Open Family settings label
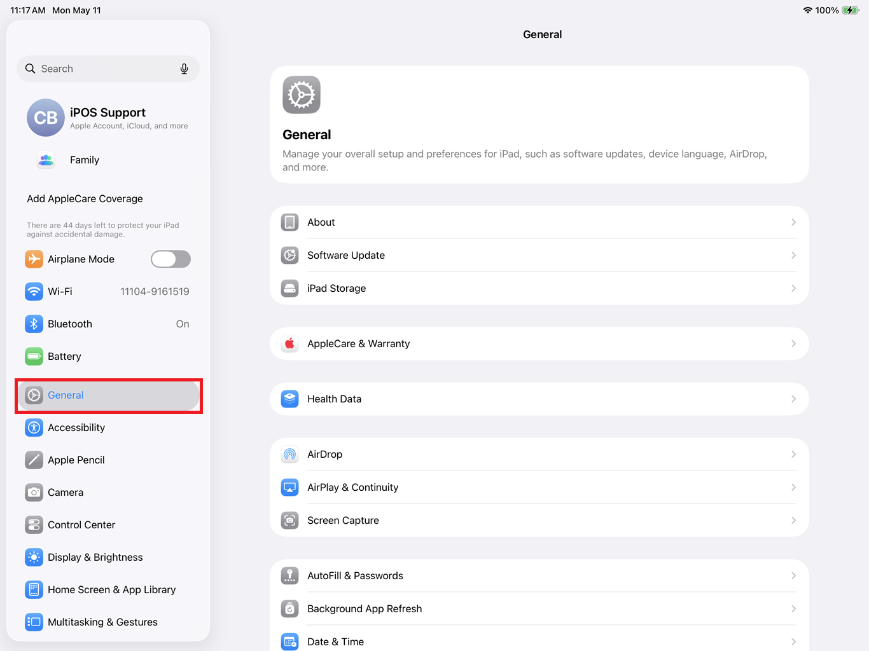This screenshot has width=869, height=651. click(85, 160)
